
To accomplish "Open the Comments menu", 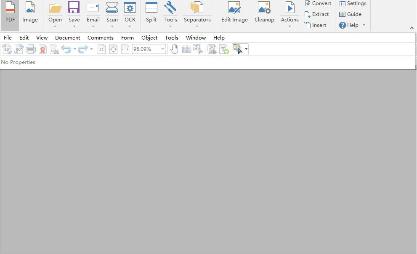I will click(x=101, y=38).
